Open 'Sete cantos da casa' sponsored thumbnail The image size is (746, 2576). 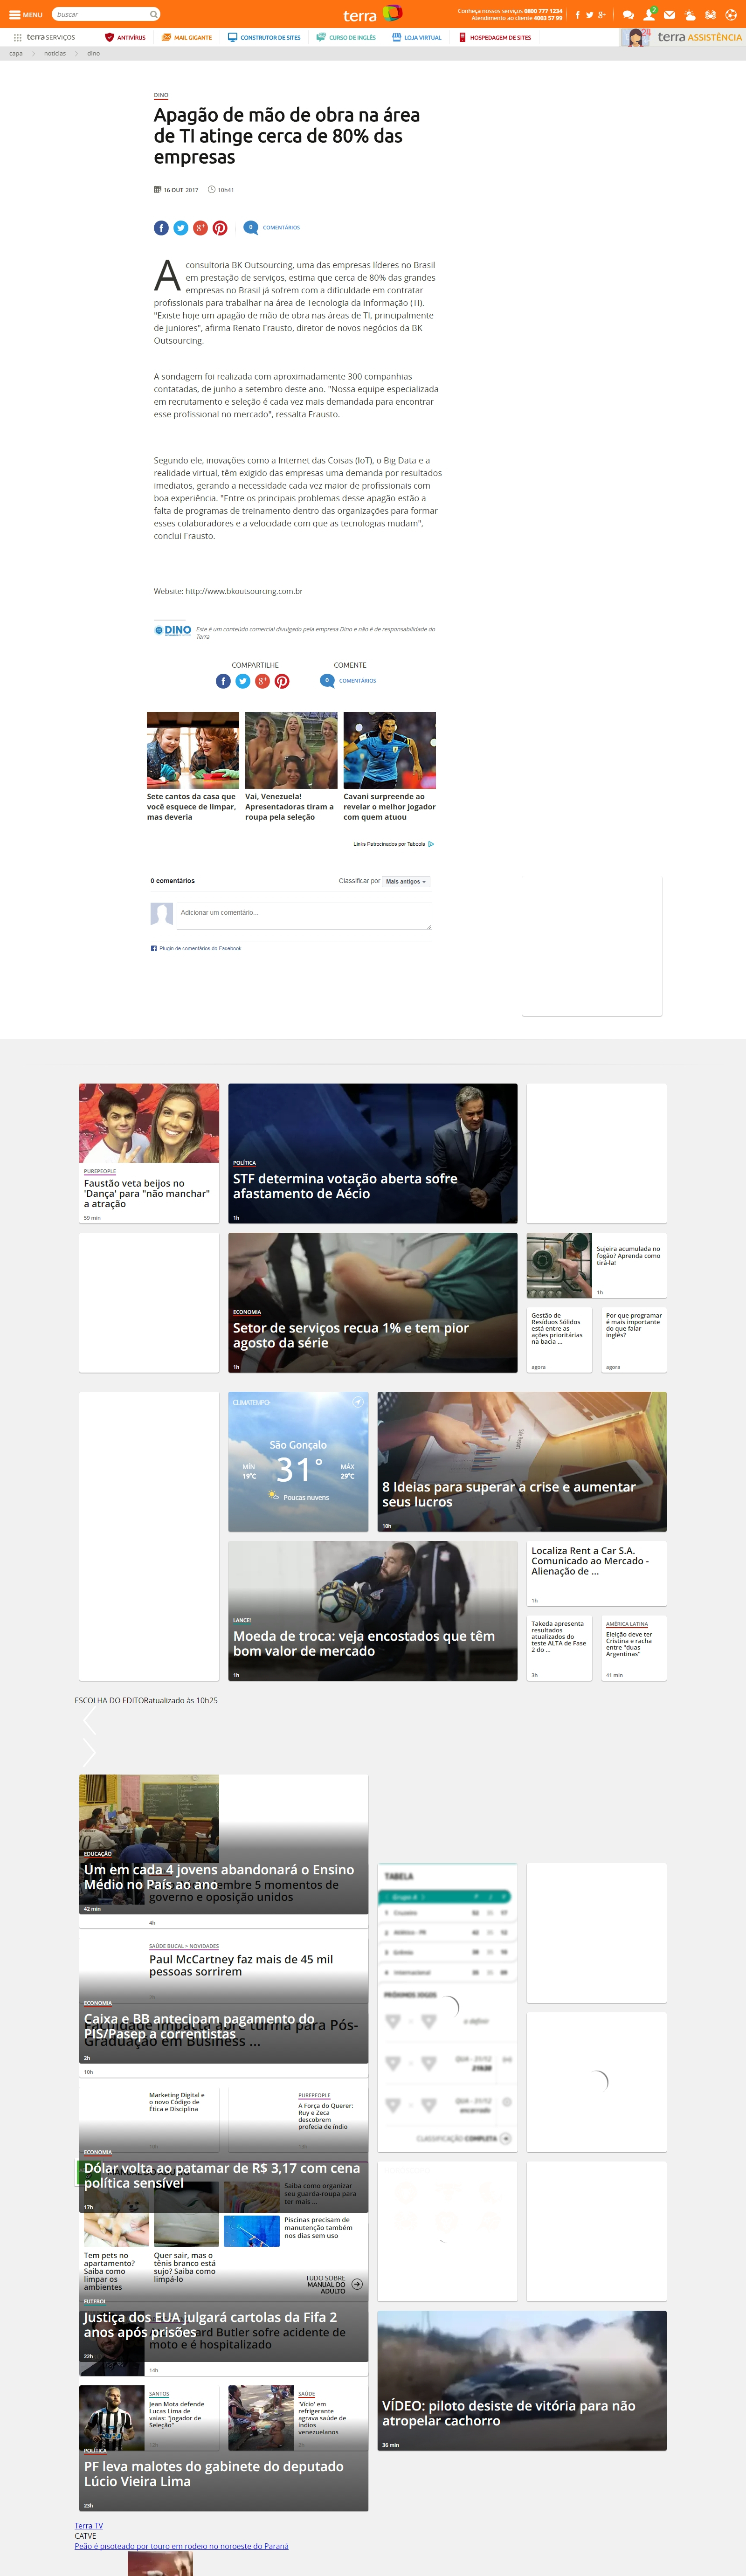[193, 750]
